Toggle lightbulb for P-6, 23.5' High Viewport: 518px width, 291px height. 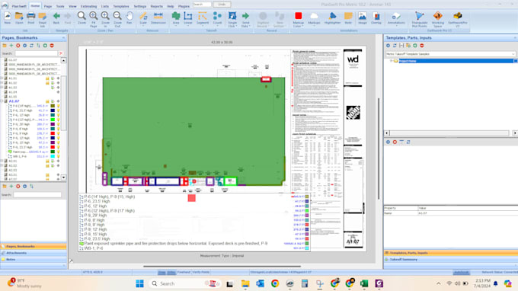pyautogui.click(x=59, y=110)
